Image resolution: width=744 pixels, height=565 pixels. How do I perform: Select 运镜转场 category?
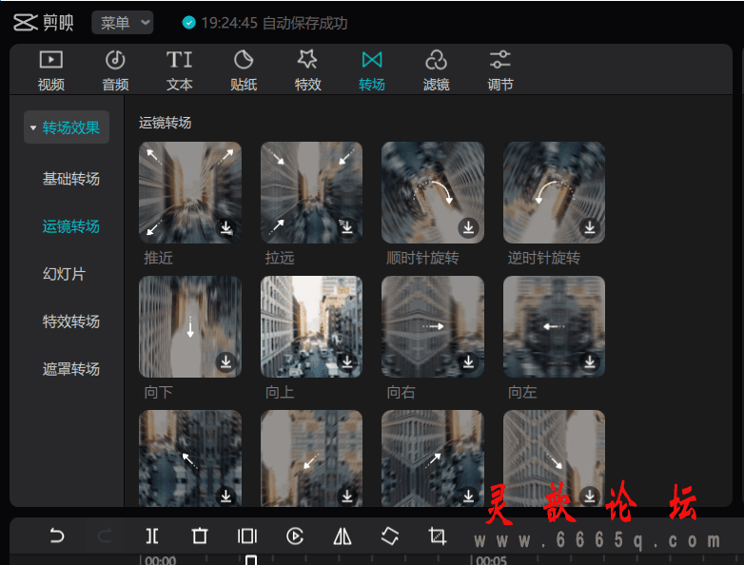[x=71, y=226]
